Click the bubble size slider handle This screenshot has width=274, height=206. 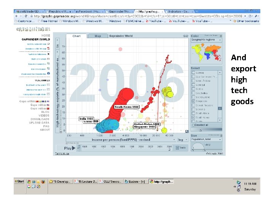[204, 150]
